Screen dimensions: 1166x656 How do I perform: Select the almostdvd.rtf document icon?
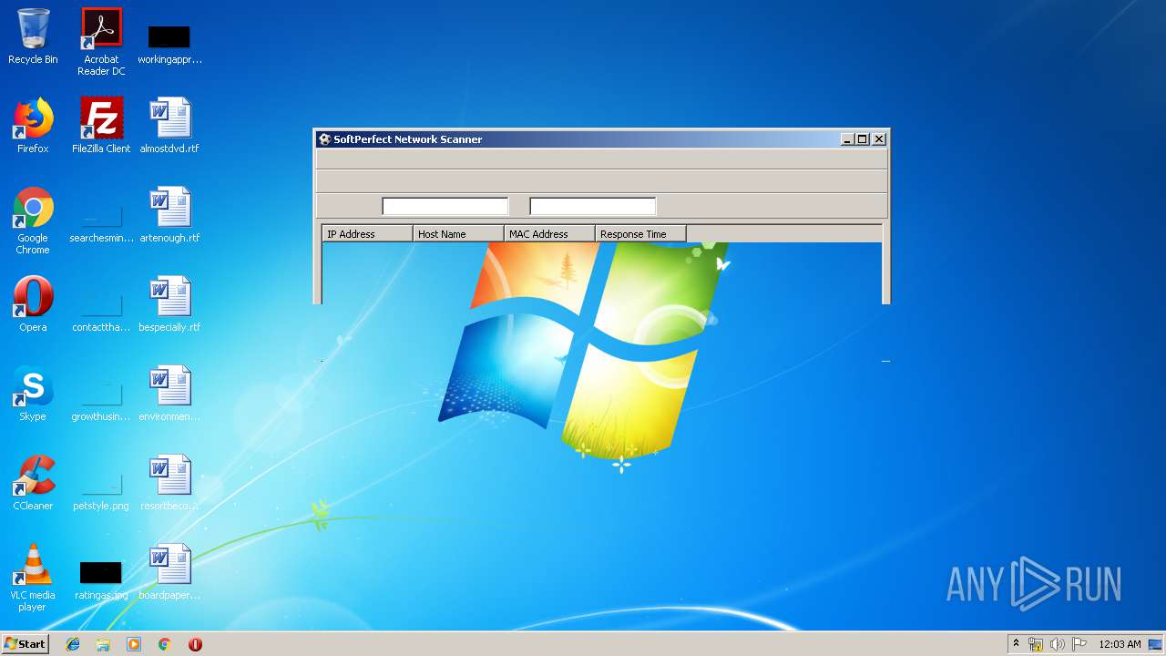[169, 126]
